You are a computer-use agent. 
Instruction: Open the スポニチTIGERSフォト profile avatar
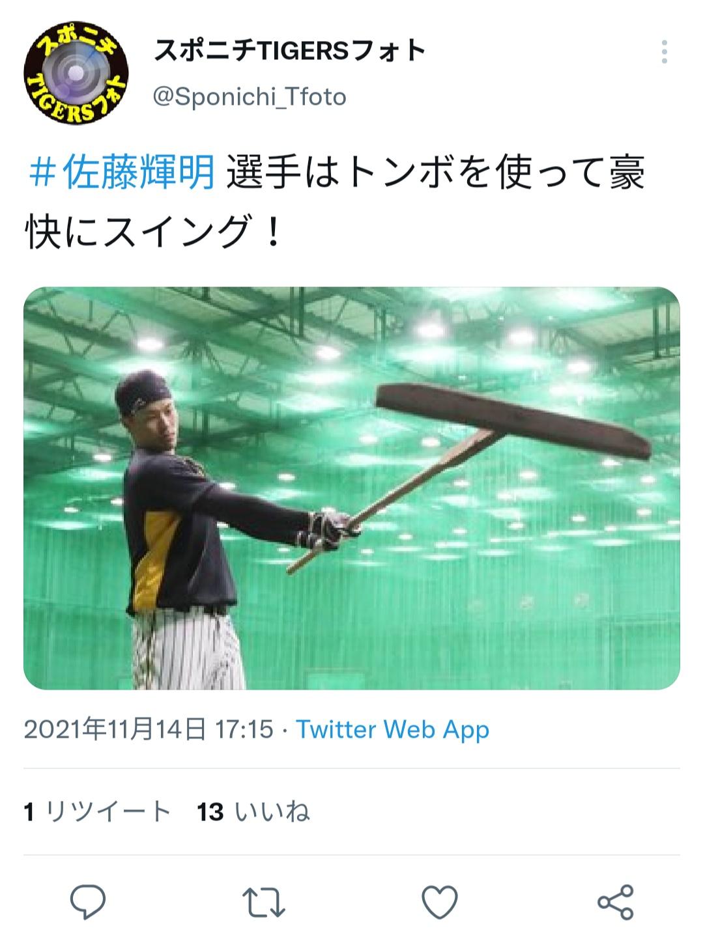pos(76,72)
